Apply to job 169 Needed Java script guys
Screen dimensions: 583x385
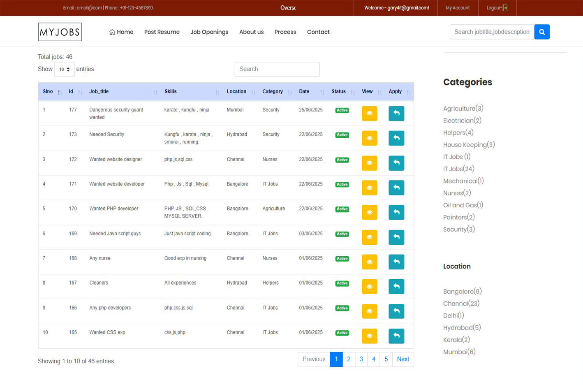(396, 237)
